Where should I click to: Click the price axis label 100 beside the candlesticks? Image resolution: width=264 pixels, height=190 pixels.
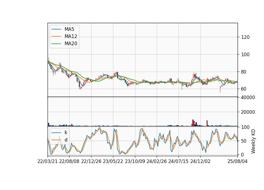pyautogui.click(x=245, y=55)
